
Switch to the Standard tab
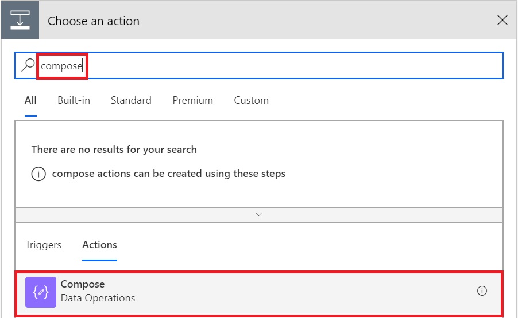click(x=131, y=100)
